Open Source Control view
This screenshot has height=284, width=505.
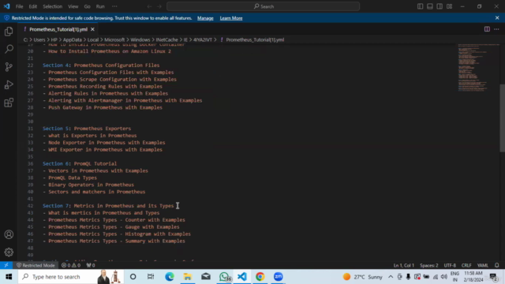point(9,67)
